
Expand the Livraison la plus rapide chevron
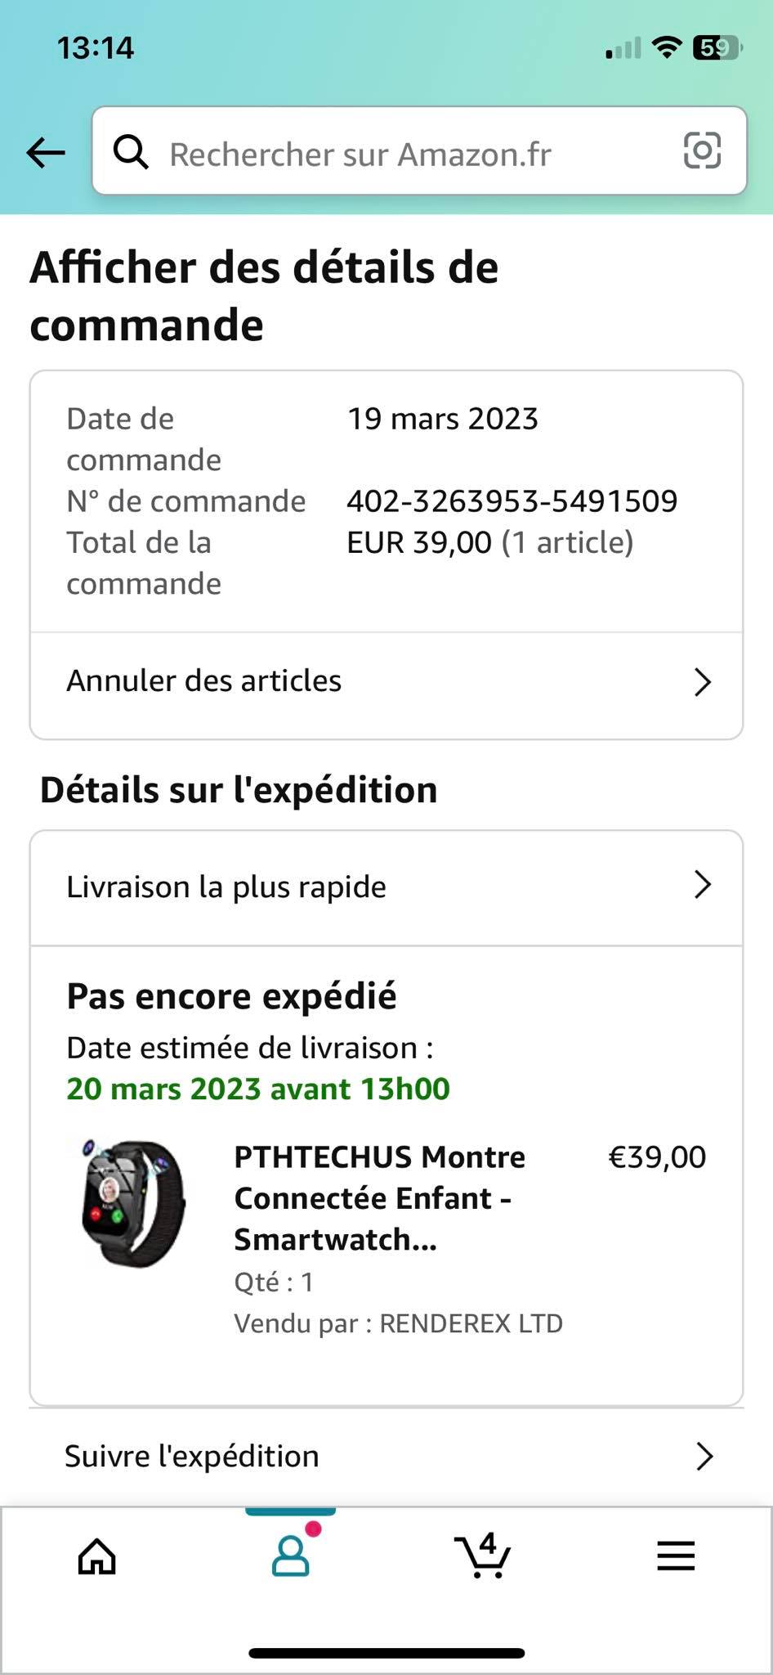[702, 885]
